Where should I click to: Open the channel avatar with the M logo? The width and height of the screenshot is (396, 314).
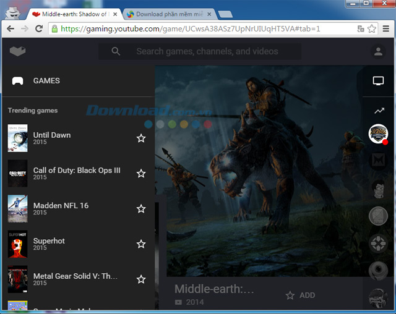point(378,161)
